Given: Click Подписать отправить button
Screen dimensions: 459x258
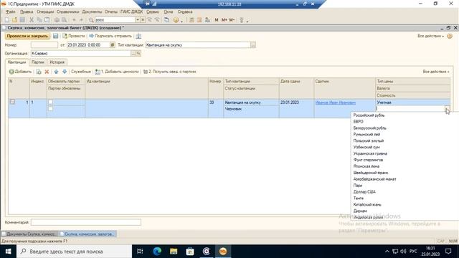Looking at the screenshot, I should coord(110,36).
